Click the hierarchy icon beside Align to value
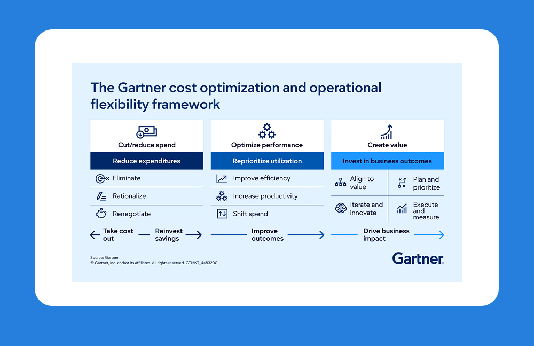534x346 pixels. click(341, 182)
